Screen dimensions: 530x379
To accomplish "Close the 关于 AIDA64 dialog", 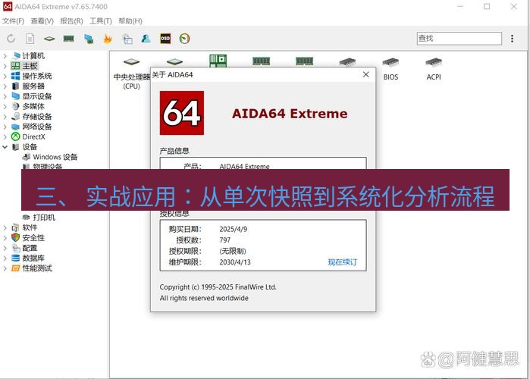I will point(365,74).
